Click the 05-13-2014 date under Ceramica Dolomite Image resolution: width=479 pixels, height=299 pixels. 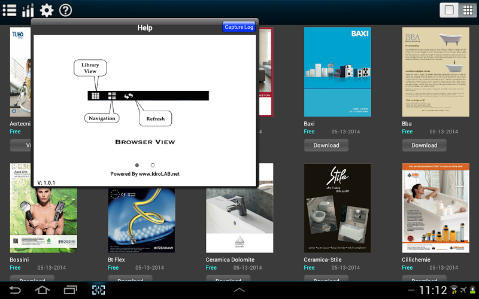(247, 267)
